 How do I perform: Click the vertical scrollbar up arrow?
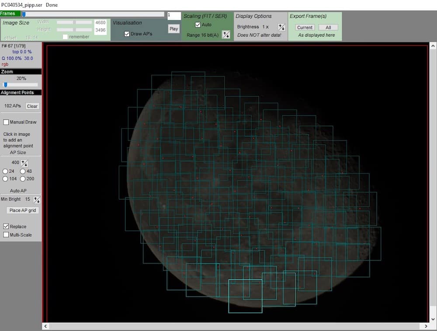[x=433, y=46]
